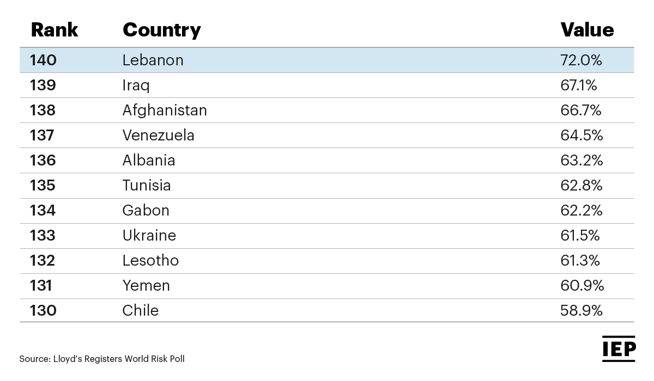Viewport: 654px width, 381px height.
Task: Click the Lesotho country entry
Action: point(150,260)
